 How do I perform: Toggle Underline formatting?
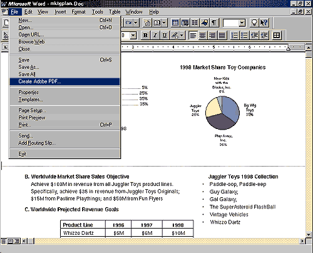[165, 35]
